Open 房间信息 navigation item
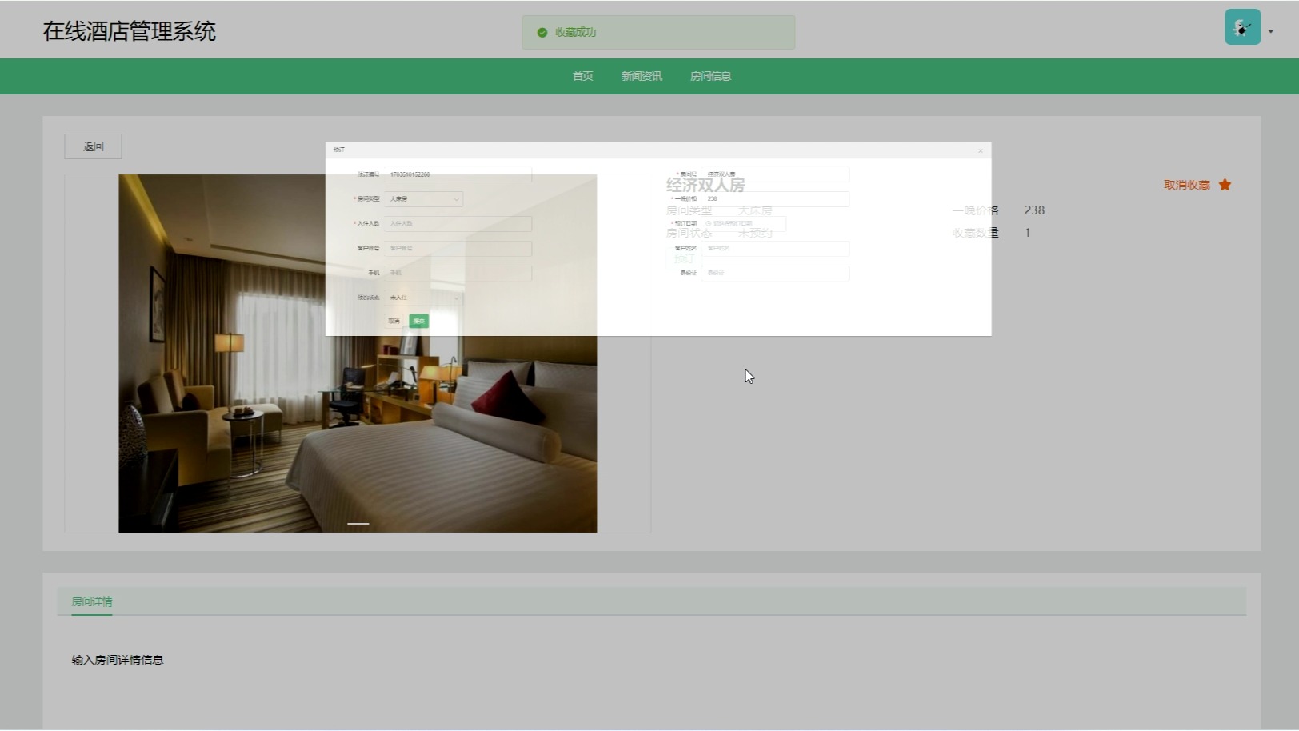Screen dimensions: 1299x731 point(710,76)
